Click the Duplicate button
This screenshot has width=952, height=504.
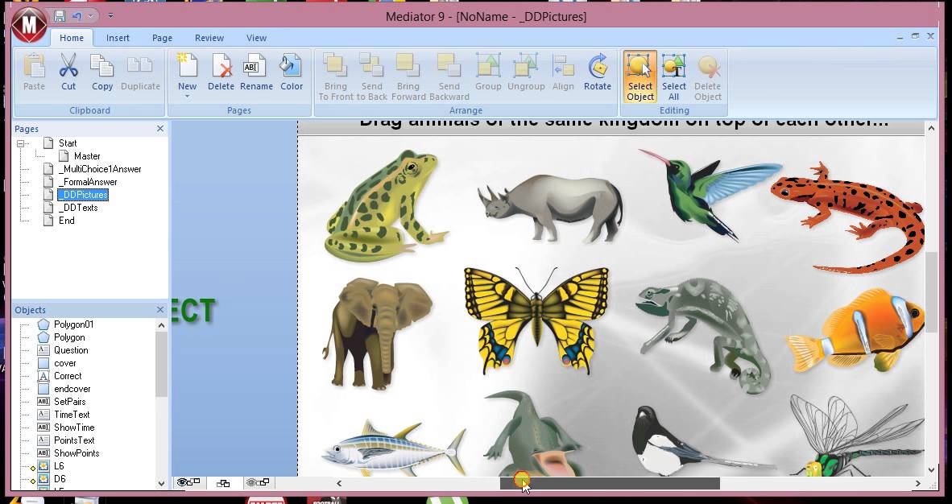pyautogui.click(x=140, y=72)
